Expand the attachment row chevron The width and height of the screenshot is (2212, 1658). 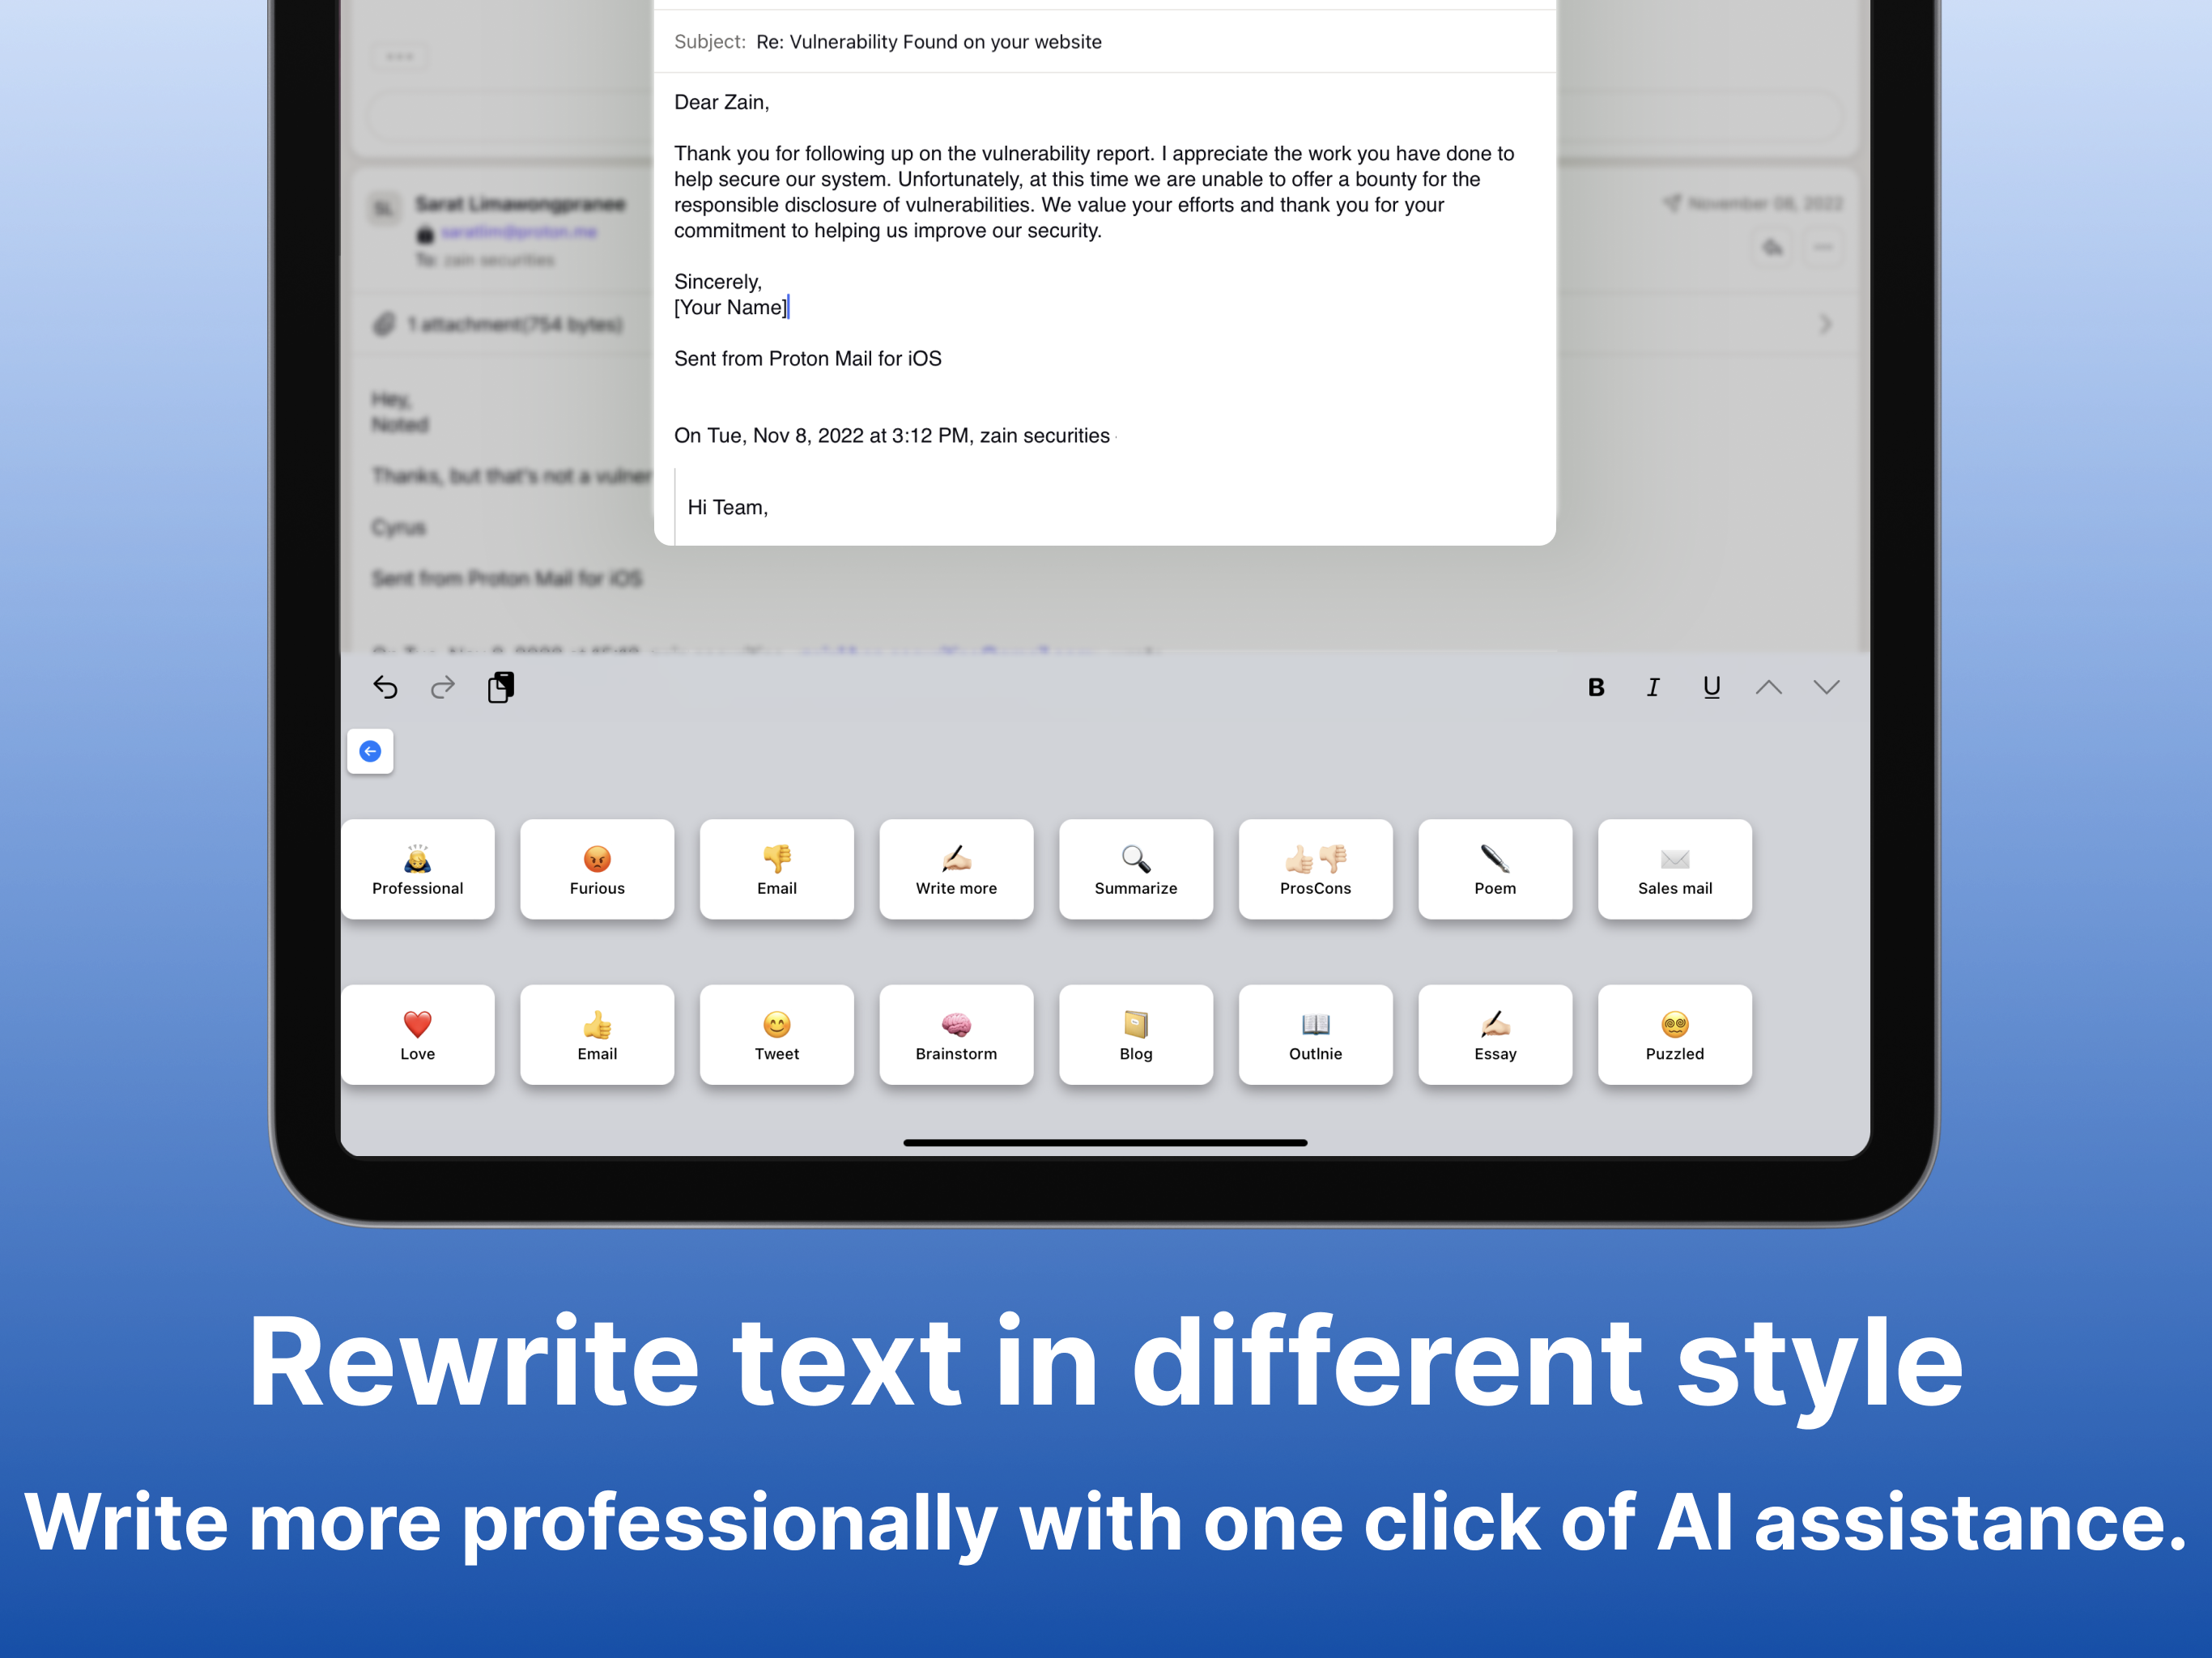click(1825, 324)
